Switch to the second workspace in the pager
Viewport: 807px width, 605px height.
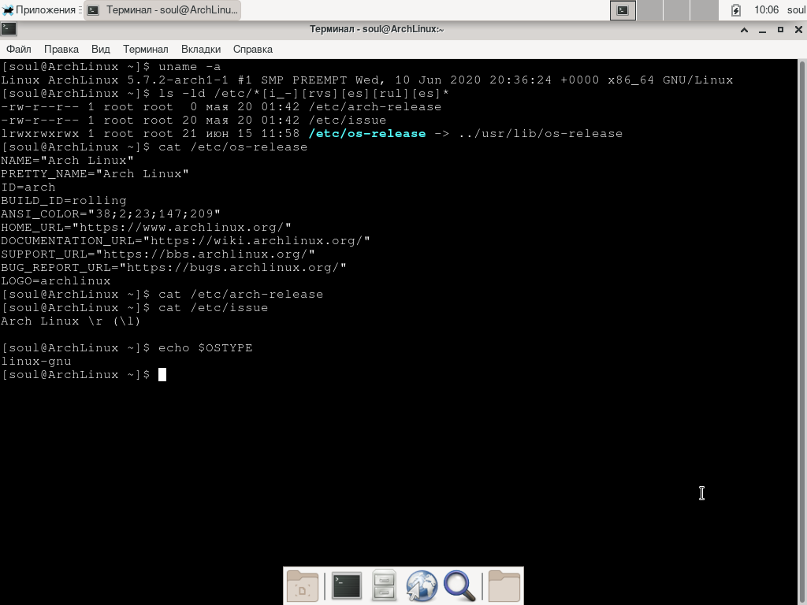point(650,10)
